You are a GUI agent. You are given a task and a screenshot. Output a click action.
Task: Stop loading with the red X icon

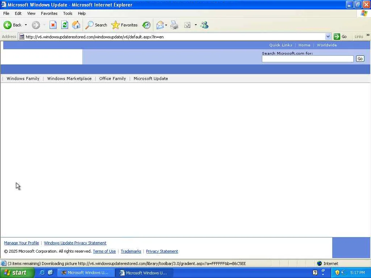point(53,25)
